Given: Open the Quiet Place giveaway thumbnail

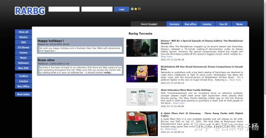Looking at the screenshot, I should 142,124.
